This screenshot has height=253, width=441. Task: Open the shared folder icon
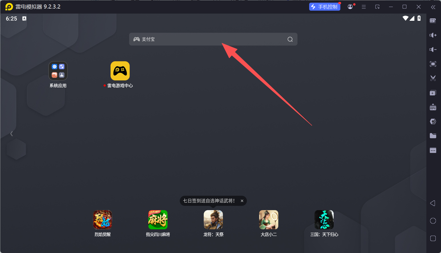pyautogui.click(x=433, y=136)
